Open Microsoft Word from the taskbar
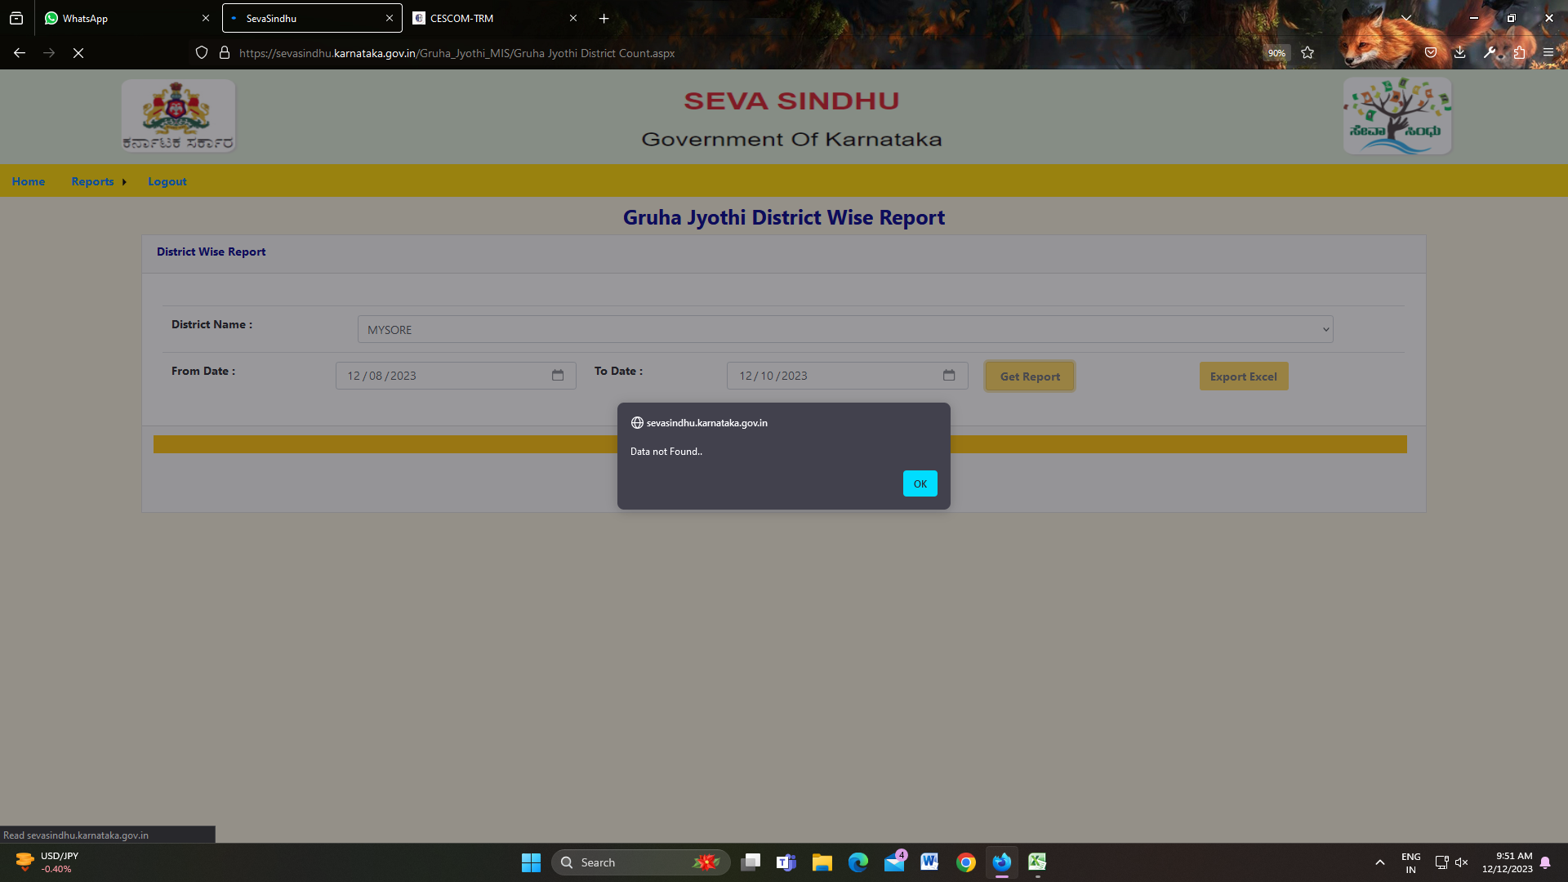Screen dimensions: 1568x882 tap(930, 862)
